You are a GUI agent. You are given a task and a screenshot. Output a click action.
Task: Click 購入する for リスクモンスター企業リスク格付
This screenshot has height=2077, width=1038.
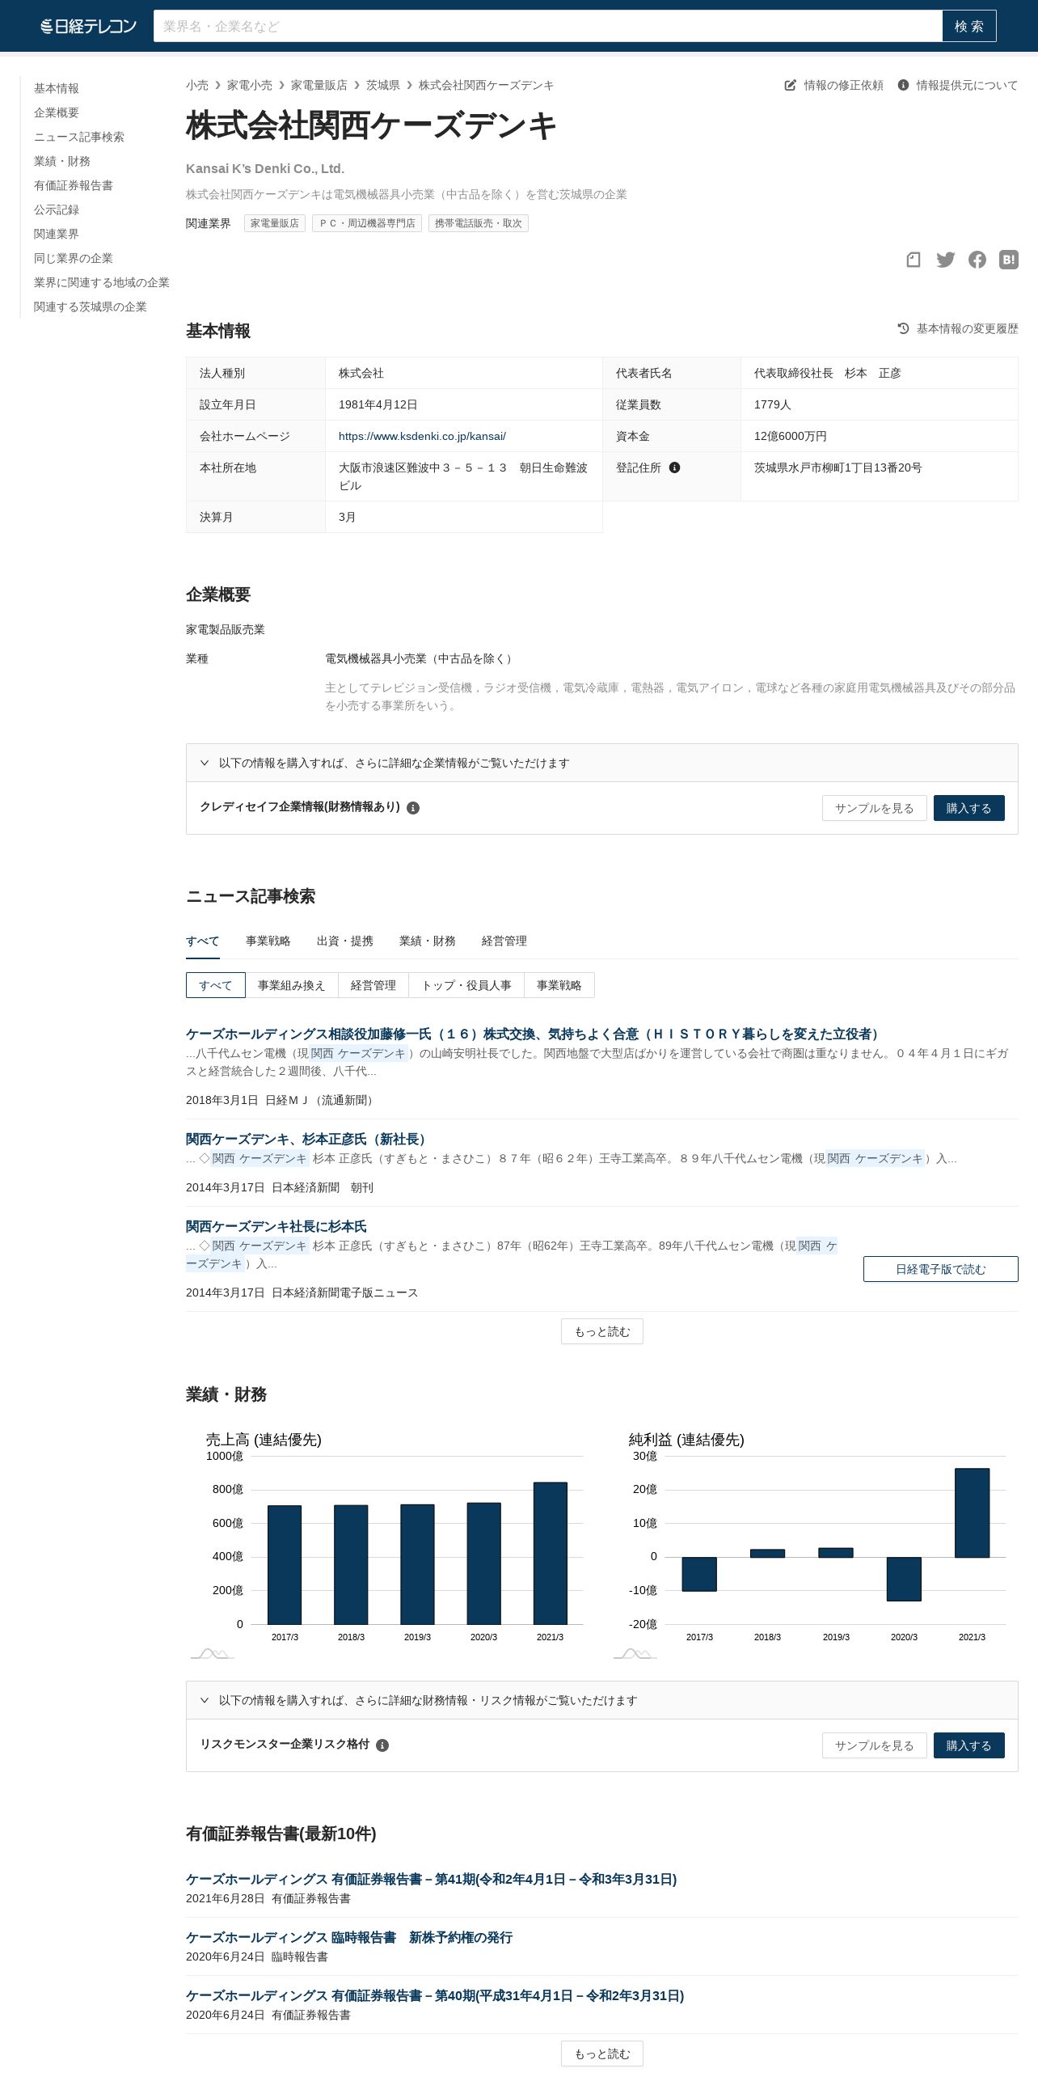969,1745
